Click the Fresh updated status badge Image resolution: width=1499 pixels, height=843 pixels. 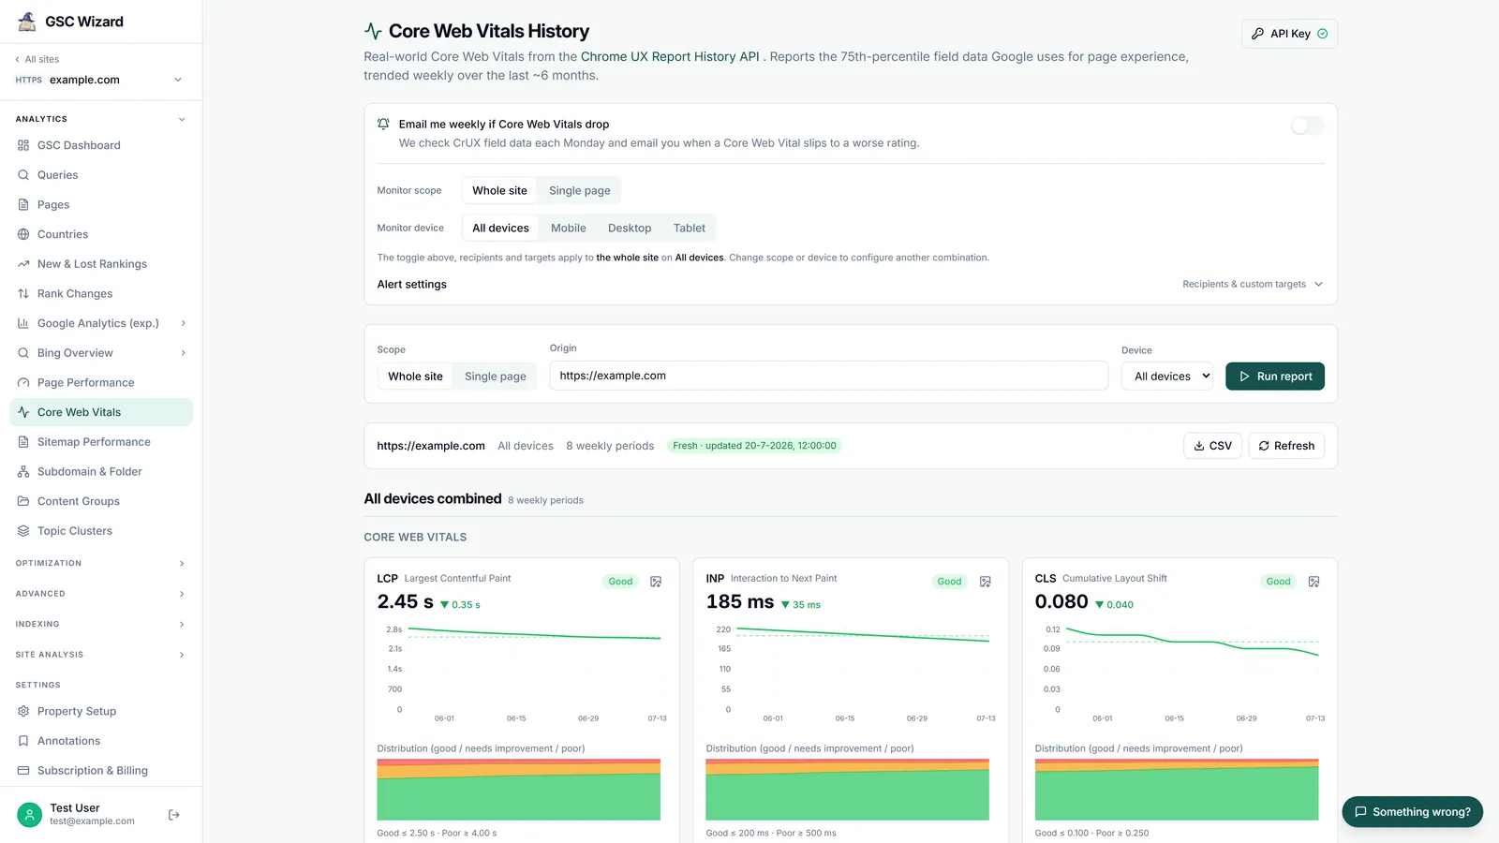(x=754, y=446)
